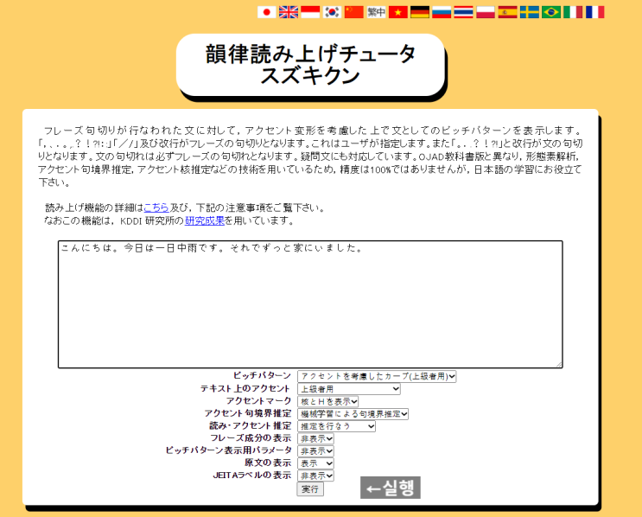Click the 韻律読み上げチュータ スズキクン title
Screen dimensions: 642x517
coord(310,65)
